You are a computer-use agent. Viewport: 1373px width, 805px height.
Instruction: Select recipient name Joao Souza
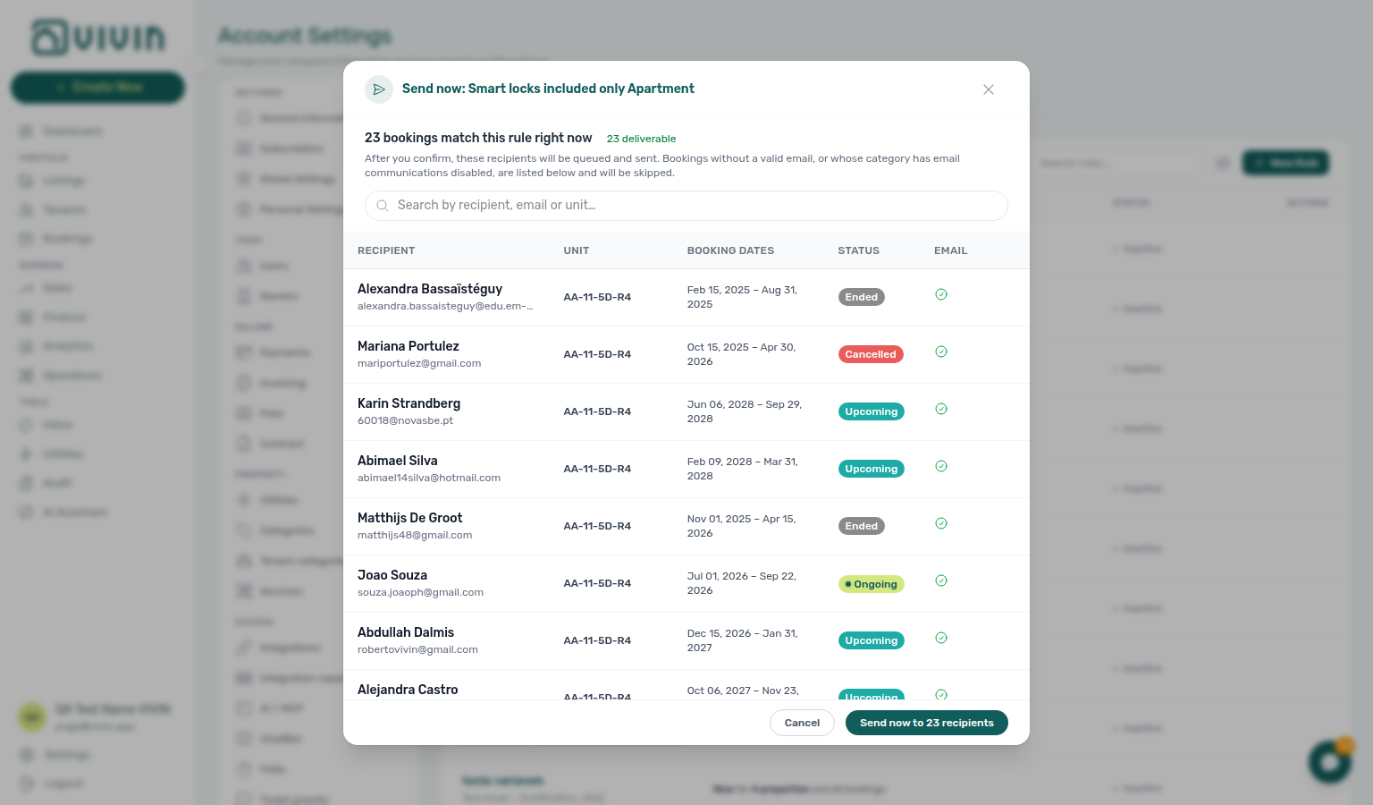coord(392,575)
